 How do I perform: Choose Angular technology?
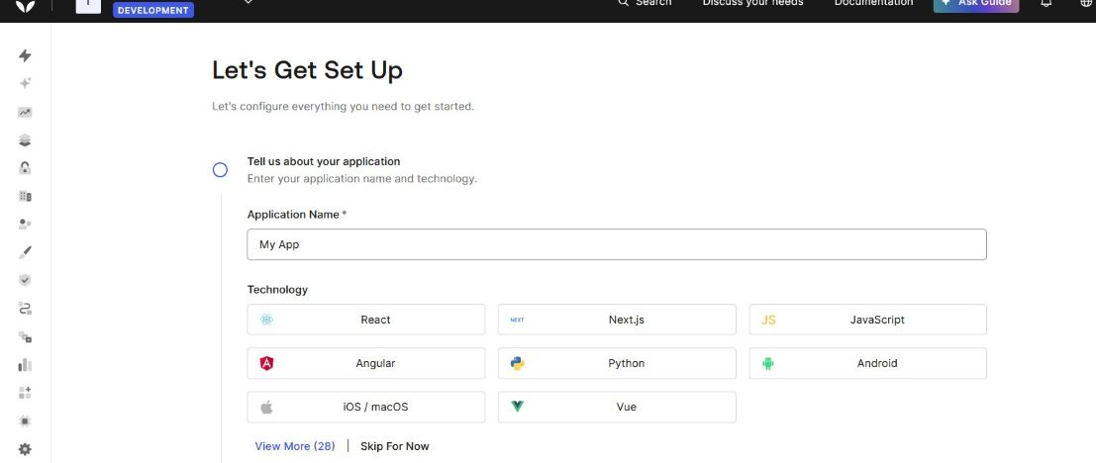365,363
